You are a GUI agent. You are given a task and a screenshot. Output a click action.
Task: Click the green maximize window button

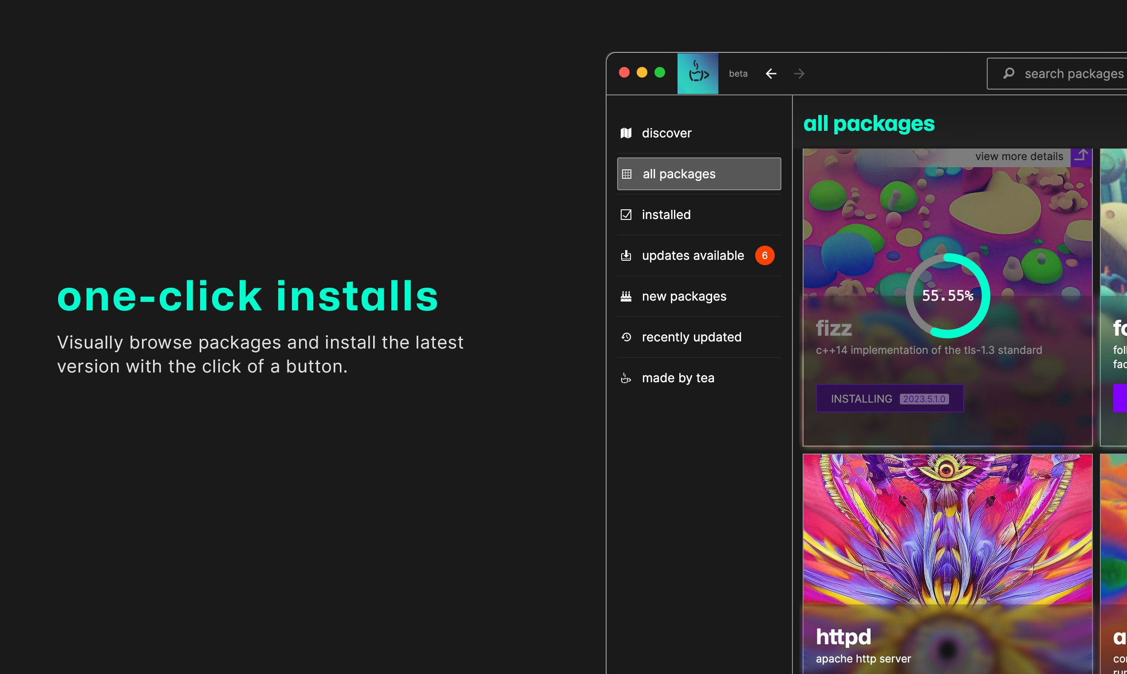pos(660,72)
